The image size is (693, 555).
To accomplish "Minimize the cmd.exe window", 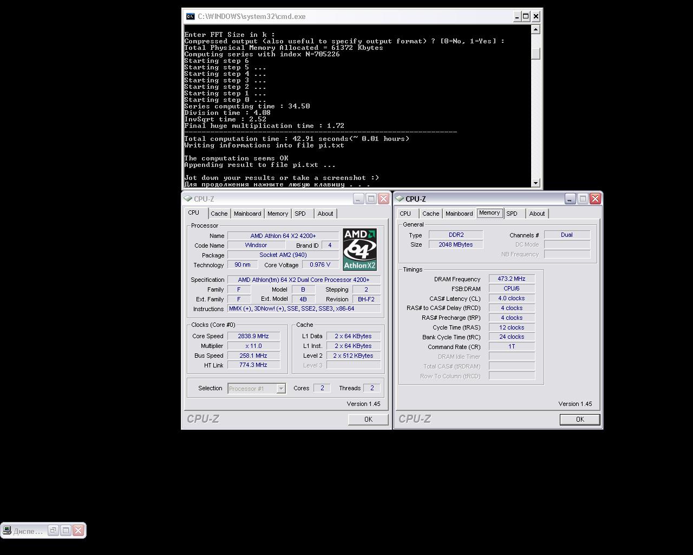I will 517,16.
